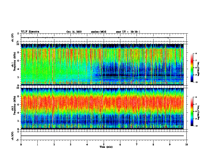The width and height of the screenshot is (210, 162).
Task: Click the ch.1 voltage waveform trace
Action: (102, 38)
